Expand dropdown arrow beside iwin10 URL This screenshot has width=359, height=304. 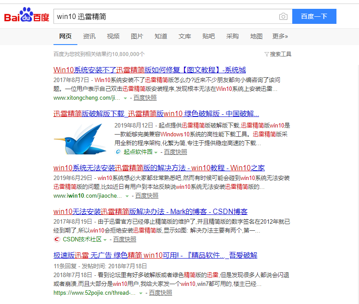(127, 196)
